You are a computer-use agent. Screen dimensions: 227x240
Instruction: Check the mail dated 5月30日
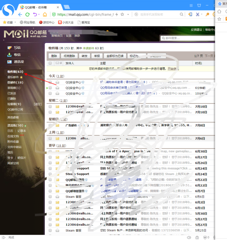pyautogui.click(x=50, y=213)
